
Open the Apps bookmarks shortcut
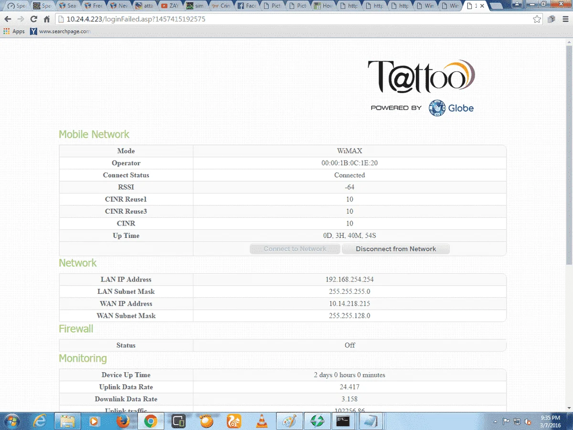click(14, 32)
